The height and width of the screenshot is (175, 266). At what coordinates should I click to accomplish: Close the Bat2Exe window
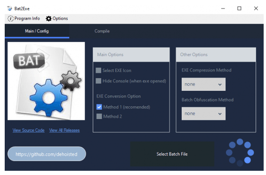(256, 8)
